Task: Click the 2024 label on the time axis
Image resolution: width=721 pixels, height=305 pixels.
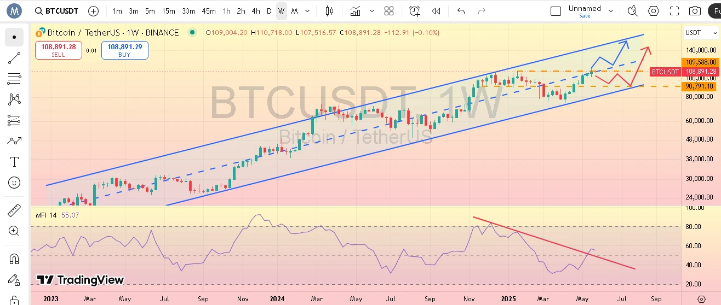Action: pyautogui.click(x=277, y=299)
